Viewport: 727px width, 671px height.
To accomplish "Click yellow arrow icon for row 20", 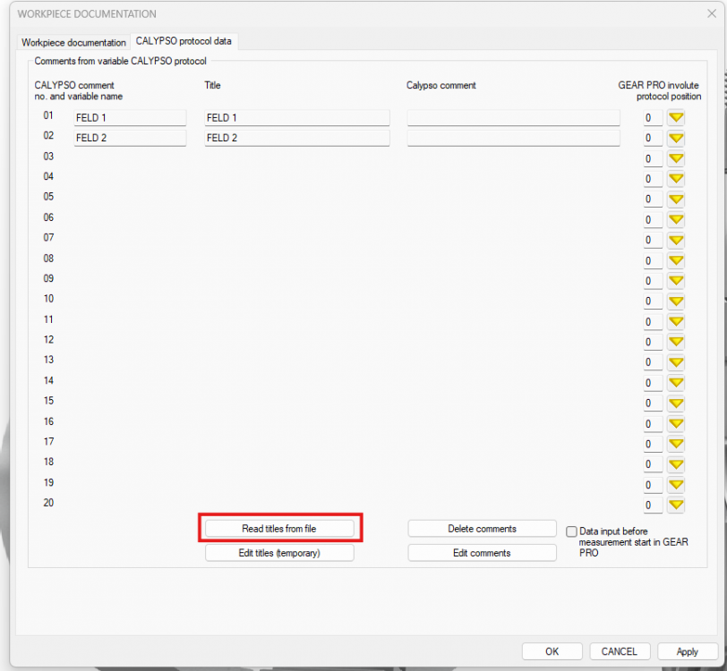I will pyautogui.click(x=676, y=505).
